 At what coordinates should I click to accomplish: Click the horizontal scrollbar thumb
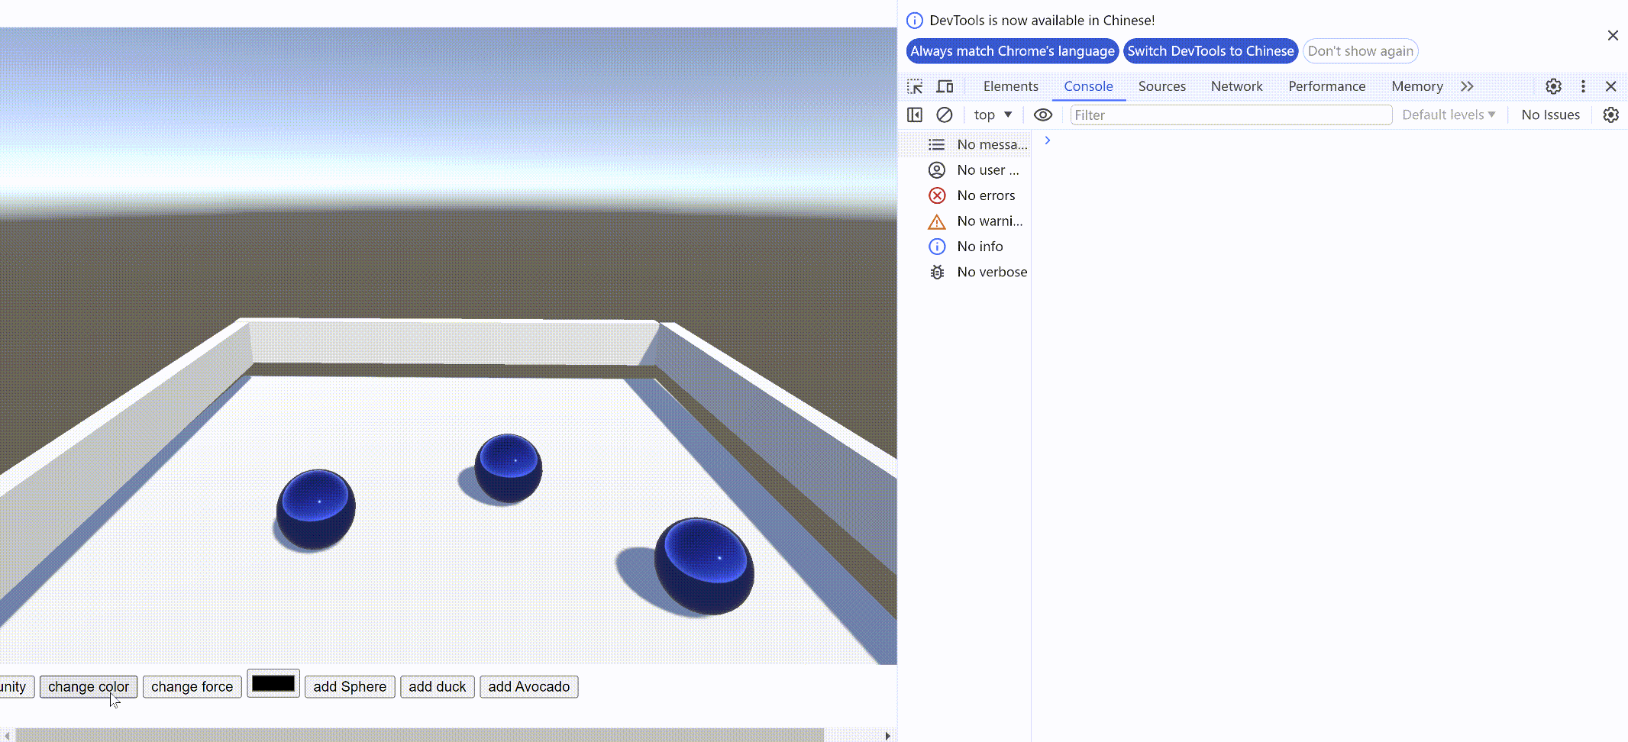click(x=420, y=735)
